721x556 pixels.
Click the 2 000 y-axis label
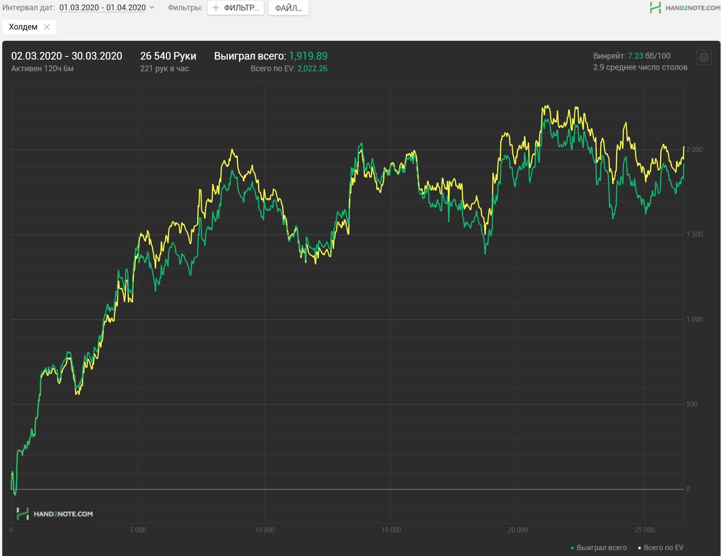click(695, 150)
